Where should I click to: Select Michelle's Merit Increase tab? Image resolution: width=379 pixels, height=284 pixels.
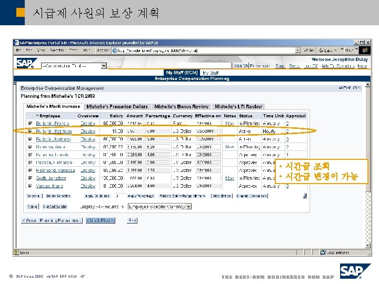(53, 106)
